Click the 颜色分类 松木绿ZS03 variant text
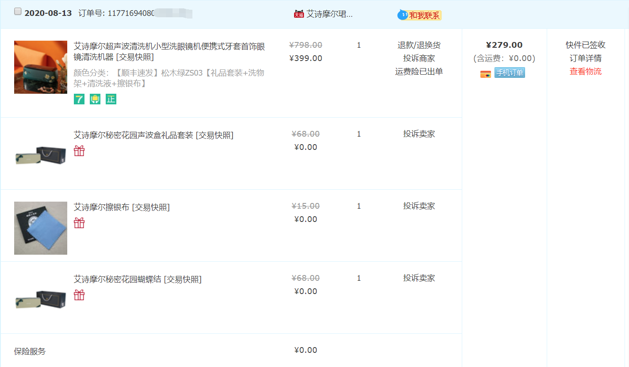629x367 pixels. [169, 78]
